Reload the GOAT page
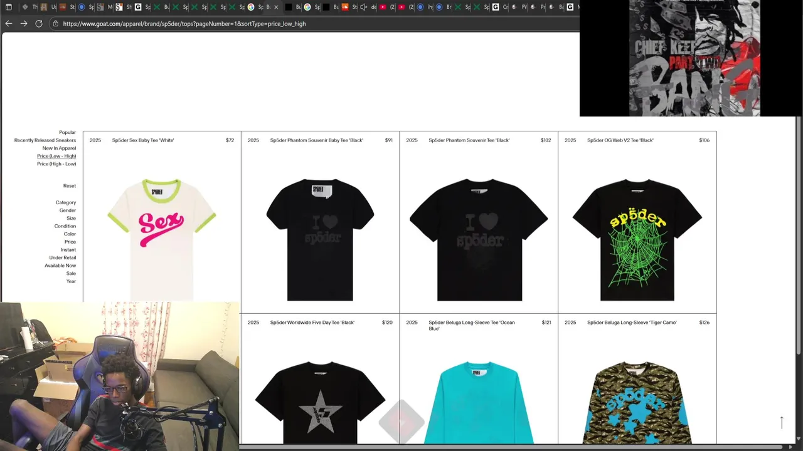The height and width of the screenshot is (451, 803). 39,23
